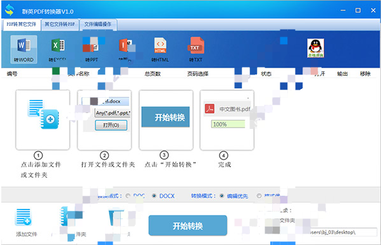381x245 pixels.
Task: Click the 编号 column header
Action: pyautogui.click(x=12, y=74)
